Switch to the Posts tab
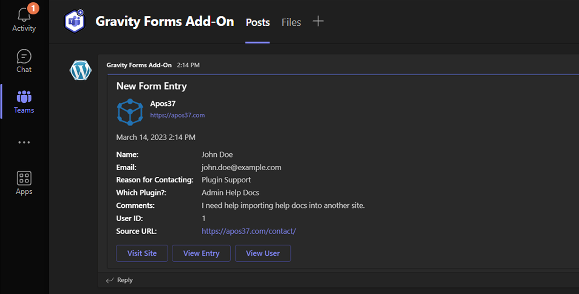Image resolution: width=579 pixels, height=294 pixels. coord(258,22)
